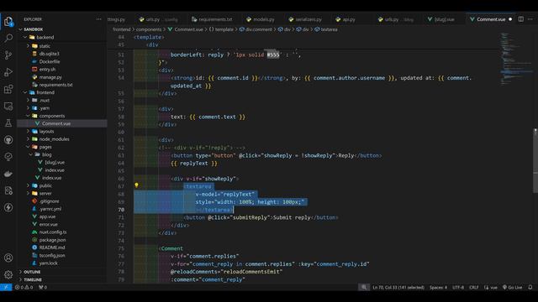The image size is (538, 302).
Task: Split the editor to the right
Action: (x=521, y=19)
